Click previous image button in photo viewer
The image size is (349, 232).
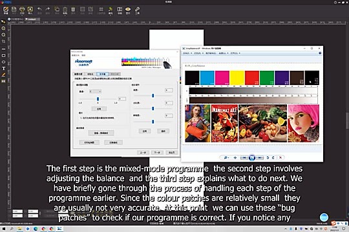click(244, 158)
